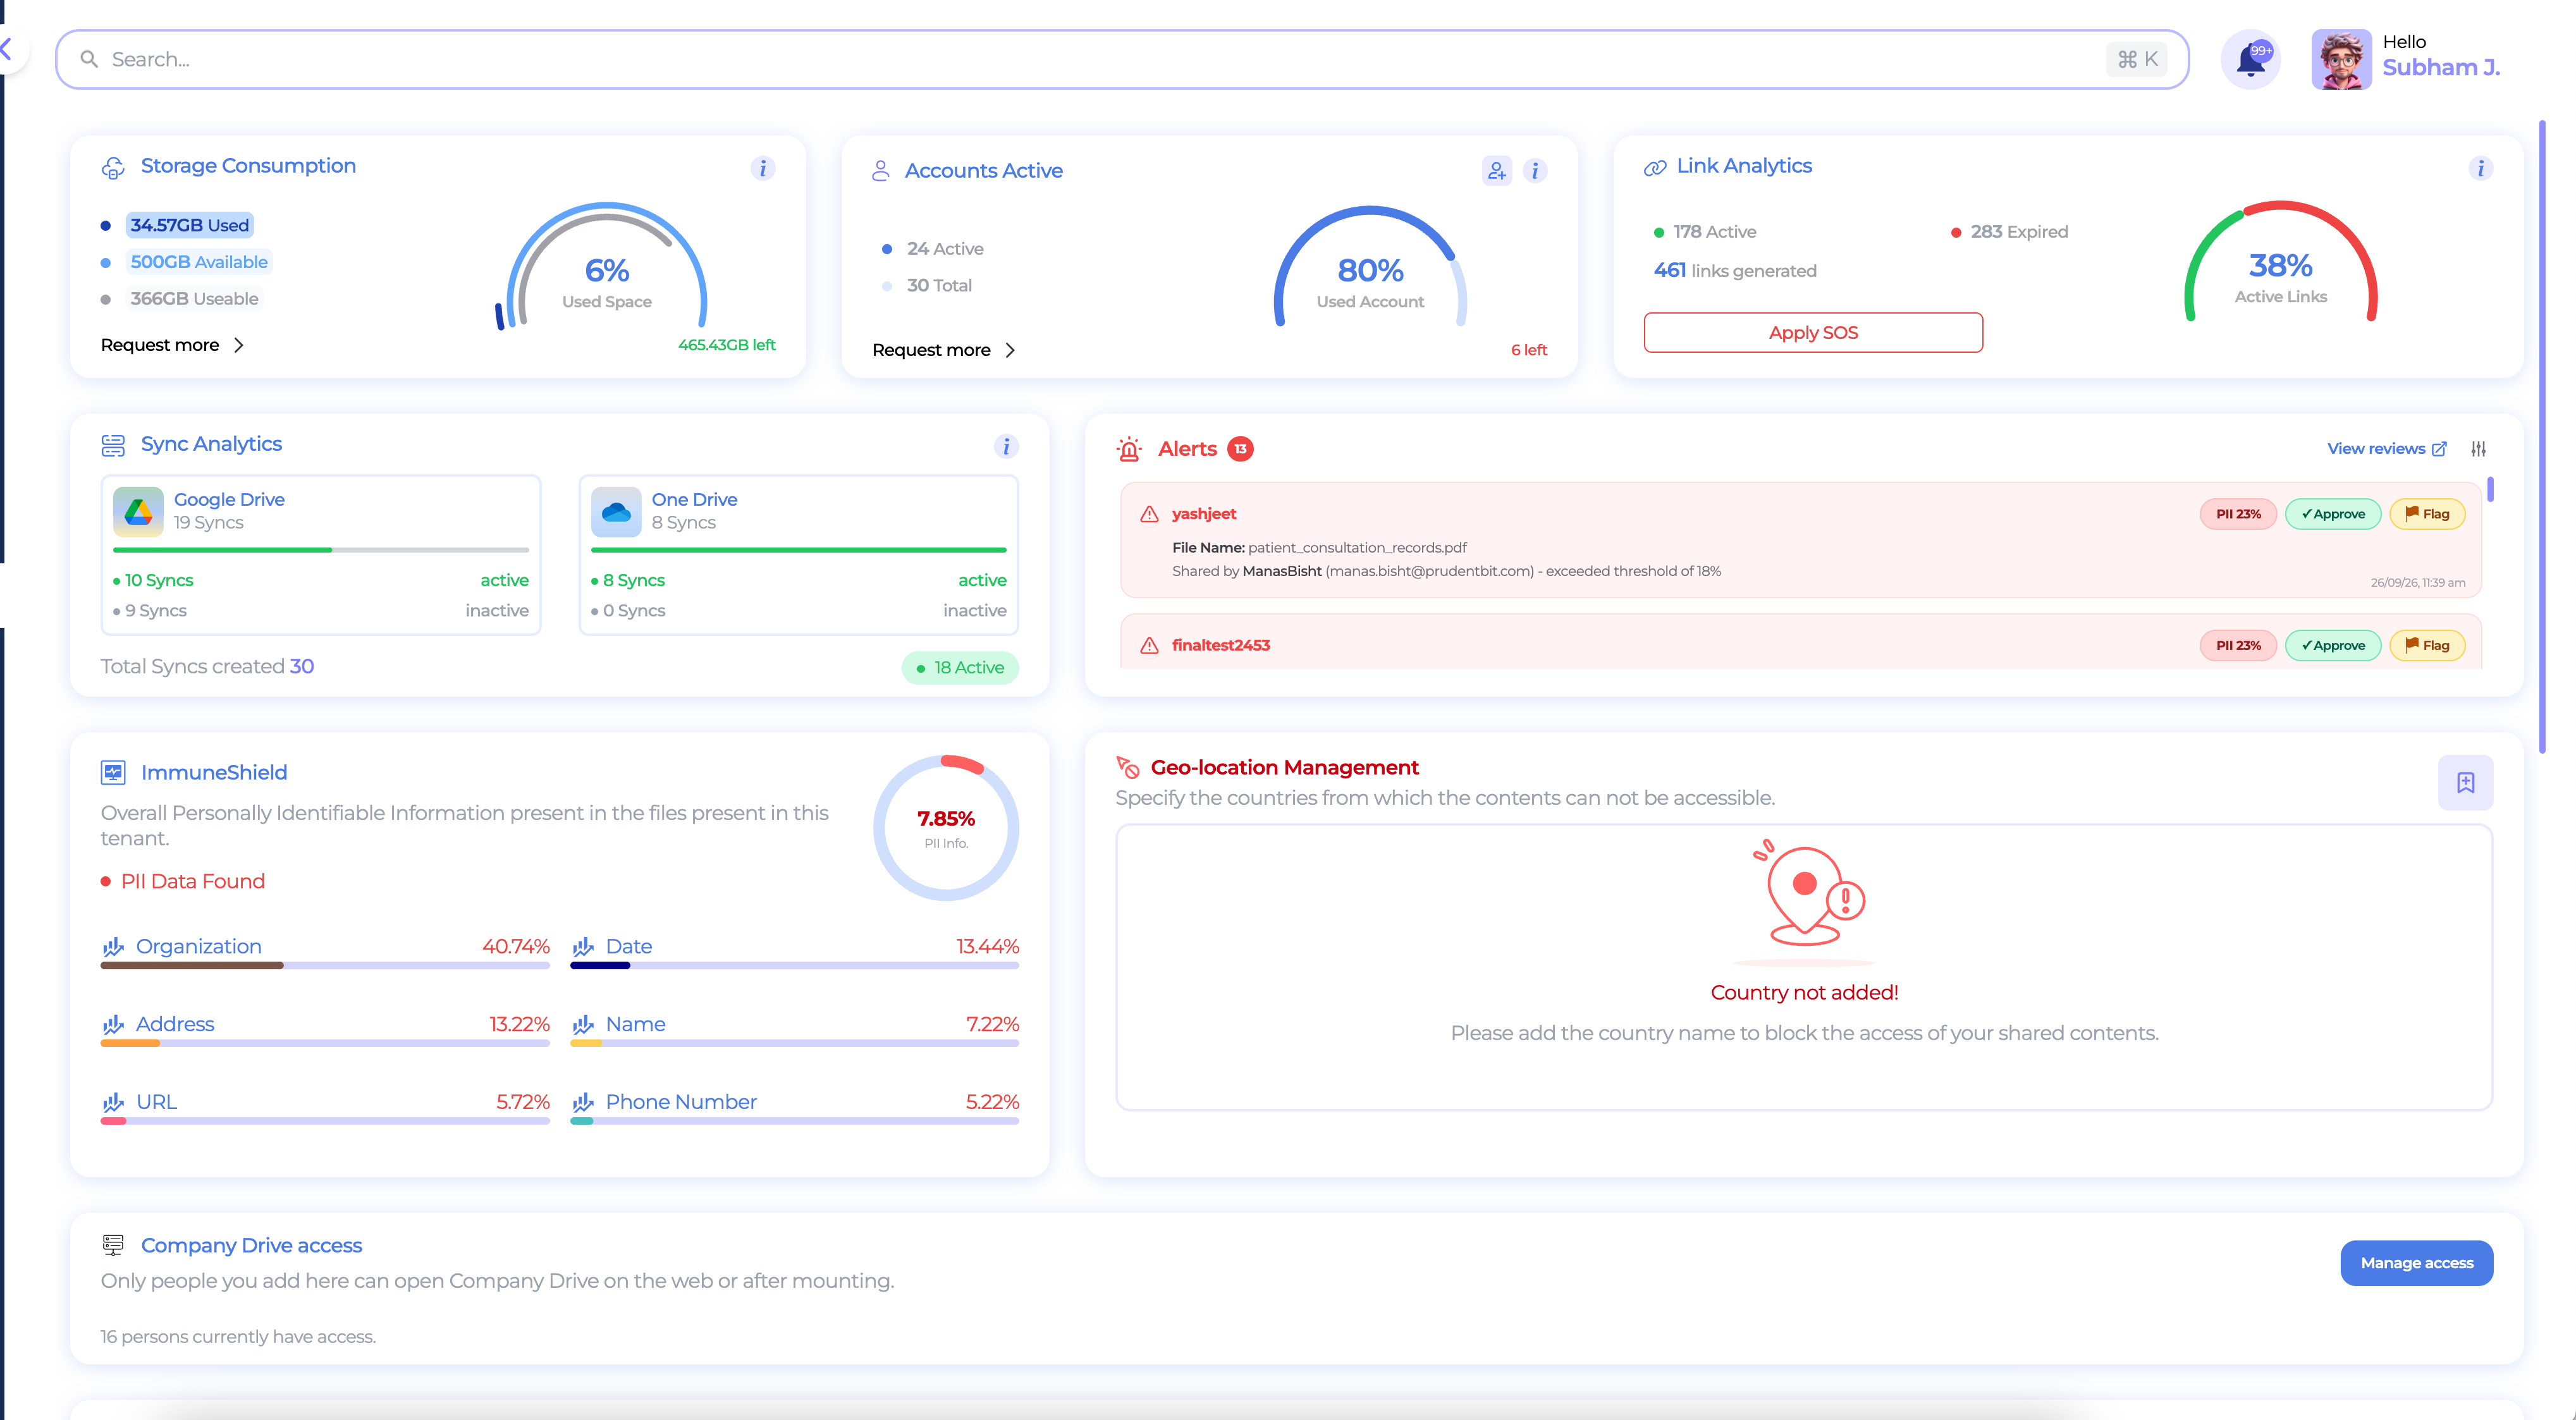Approve the yashjeet alert
The width and height of the screenshot is (2576, 1420).
pyautogui.click(x=2333, y=514)
